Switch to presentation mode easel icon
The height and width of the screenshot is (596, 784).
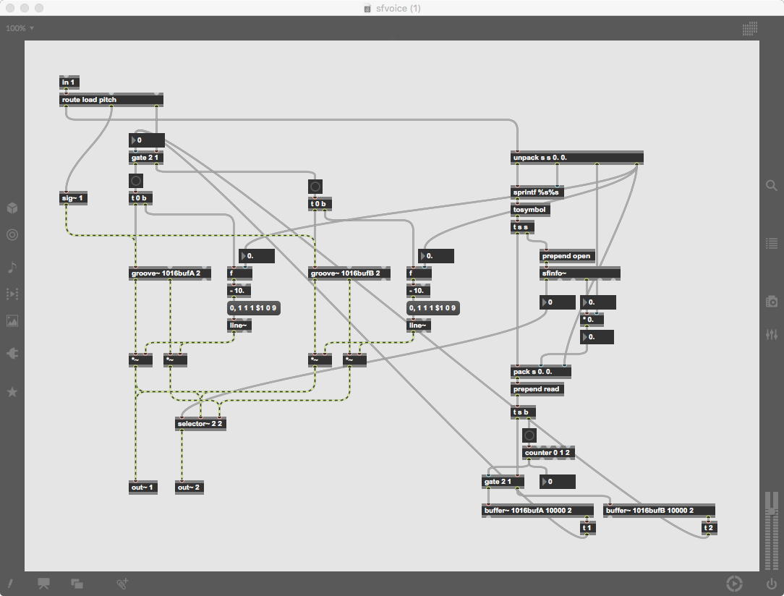tap(43, 584)
